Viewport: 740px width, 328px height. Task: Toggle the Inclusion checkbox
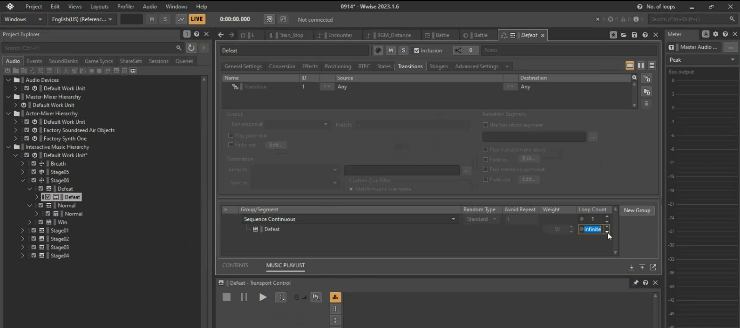tap(416, 51)
